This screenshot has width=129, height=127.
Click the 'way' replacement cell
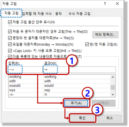point(77,90)
